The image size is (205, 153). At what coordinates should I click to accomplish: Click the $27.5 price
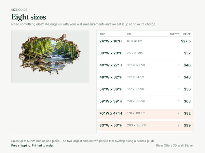186,41
